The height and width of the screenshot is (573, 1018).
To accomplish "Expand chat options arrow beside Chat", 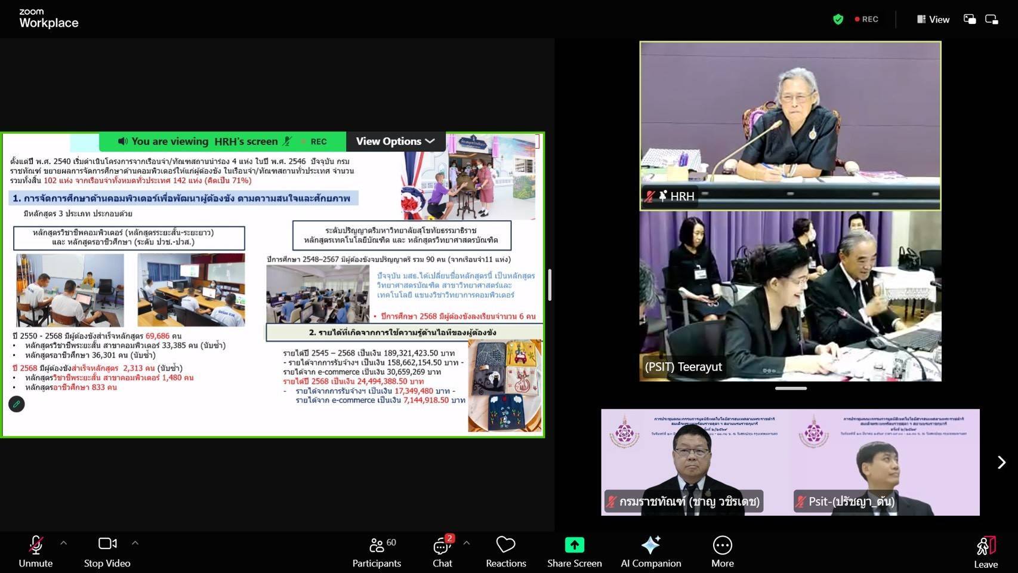I will click(467, 543).
